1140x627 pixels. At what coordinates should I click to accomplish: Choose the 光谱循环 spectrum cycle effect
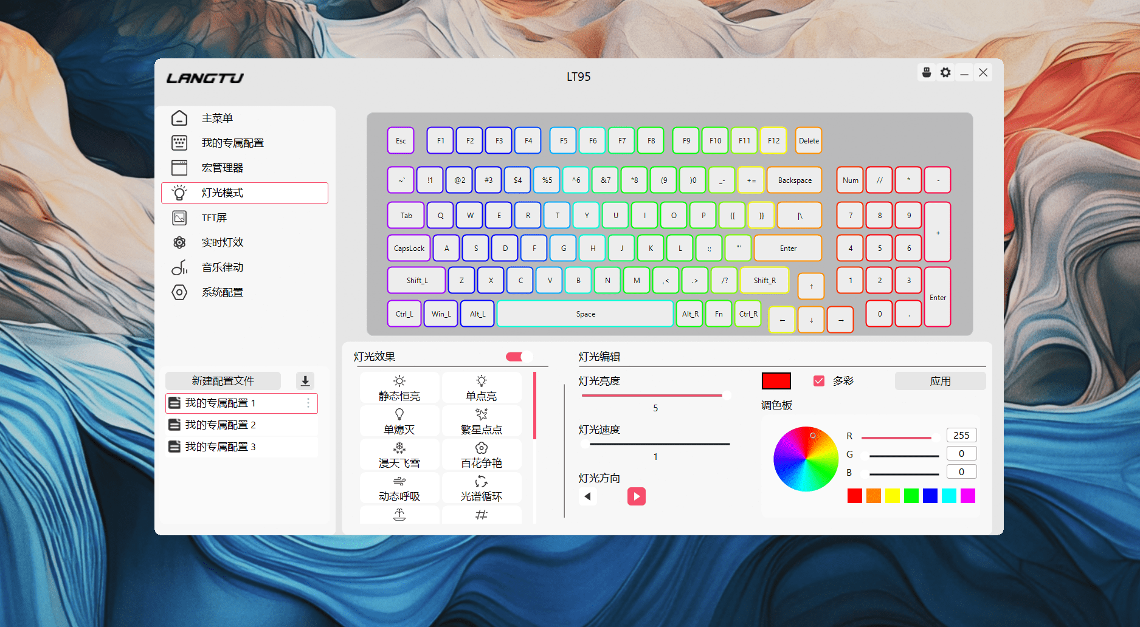[481, 488]
